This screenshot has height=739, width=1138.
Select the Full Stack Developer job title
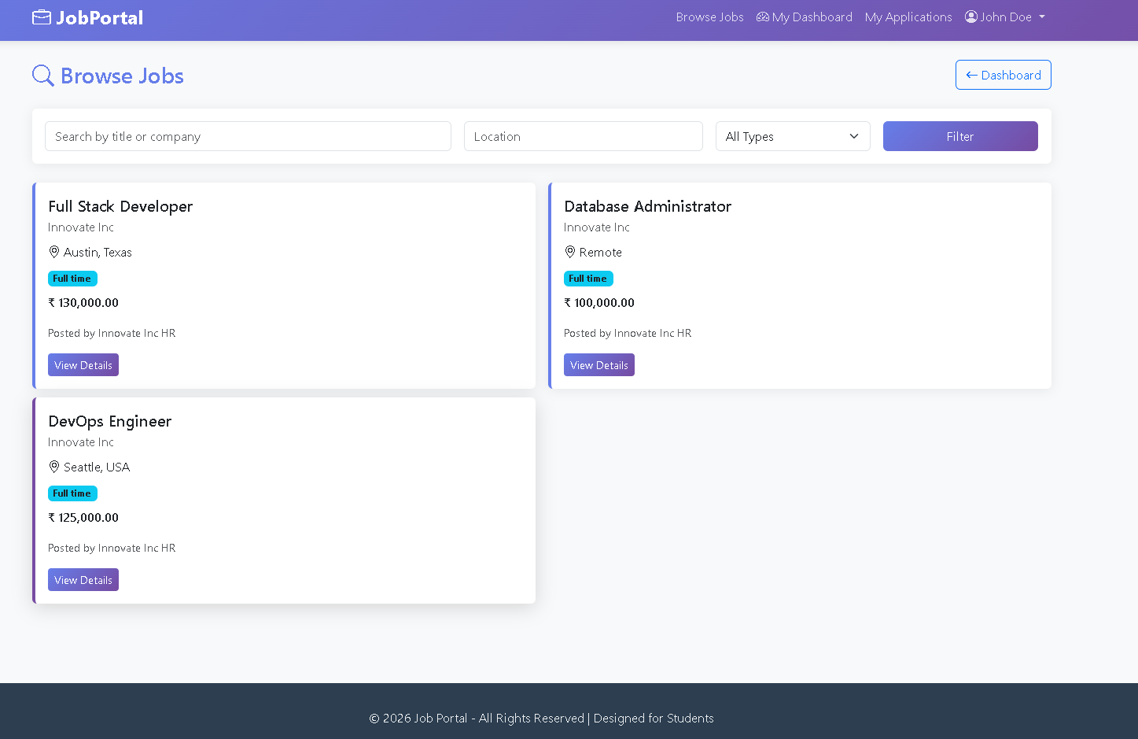[120, 206]
